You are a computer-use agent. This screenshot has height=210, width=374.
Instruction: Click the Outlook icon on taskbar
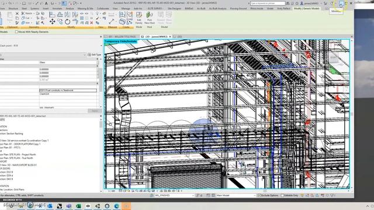point(50,206)
